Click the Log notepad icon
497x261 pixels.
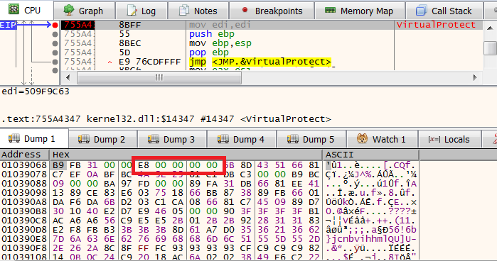click(132, 11)
